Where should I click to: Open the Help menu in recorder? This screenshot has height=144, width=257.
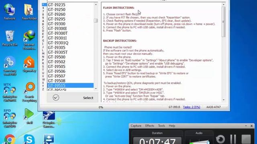[x=172, y=126]
